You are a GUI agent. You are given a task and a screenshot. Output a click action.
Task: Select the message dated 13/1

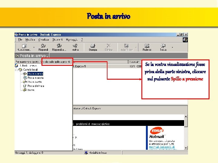point(107,66)
